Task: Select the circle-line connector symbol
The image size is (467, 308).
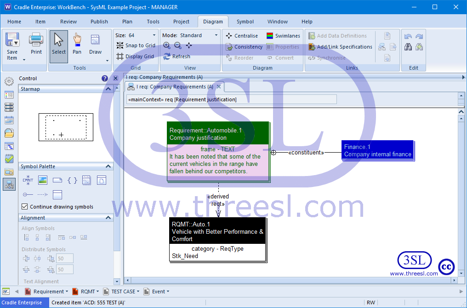Action: (28, 194)
